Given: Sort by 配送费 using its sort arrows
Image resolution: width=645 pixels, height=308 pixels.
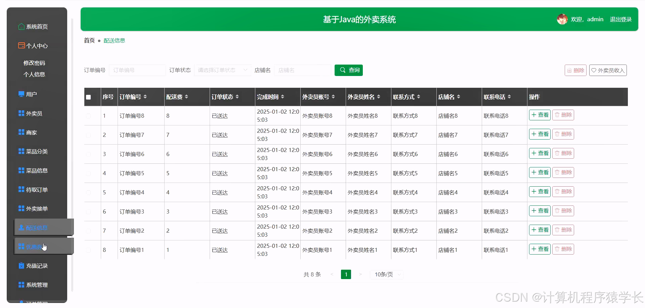Looking at the screenshot, I should click(187, 97).
